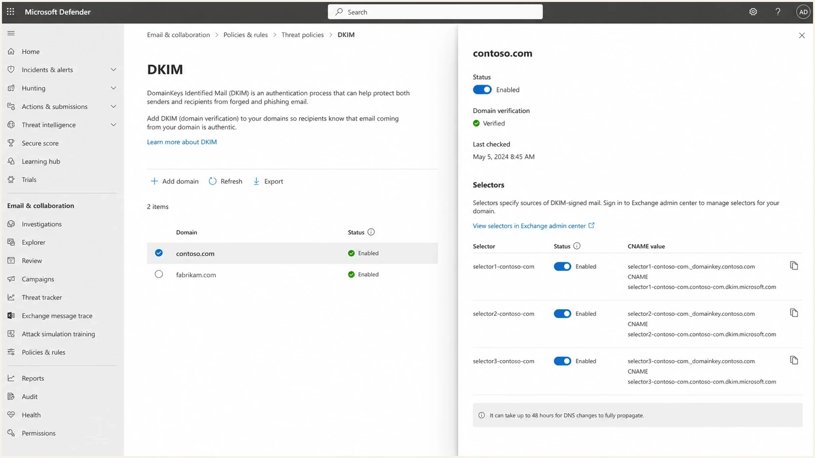Copy CNAME value for selector2-contoso-com
This screenshot has height=458, width=815.
794,313
